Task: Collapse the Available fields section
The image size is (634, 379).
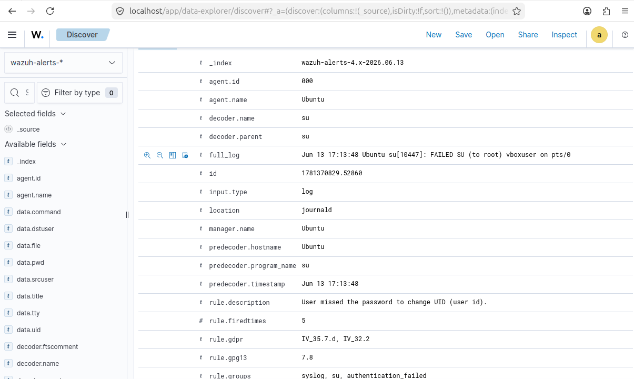Action: click(35, 144)
